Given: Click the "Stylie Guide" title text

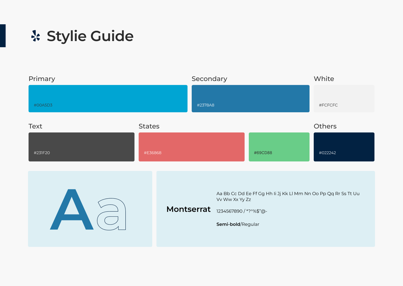Looking at the screenshot, I should [90, 36].
